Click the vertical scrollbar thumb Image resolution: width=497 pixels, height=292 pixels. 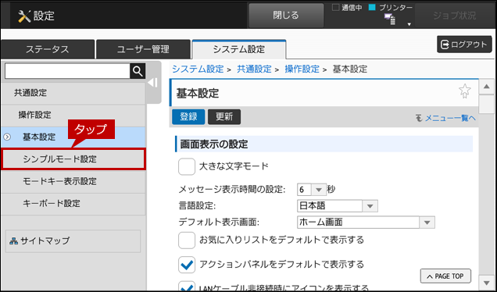pos(486,104)
